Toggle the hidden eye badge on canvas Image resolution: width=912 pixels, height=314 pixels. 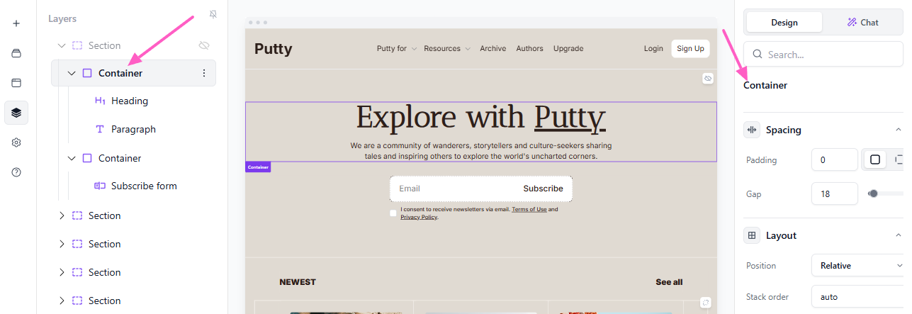707,79
